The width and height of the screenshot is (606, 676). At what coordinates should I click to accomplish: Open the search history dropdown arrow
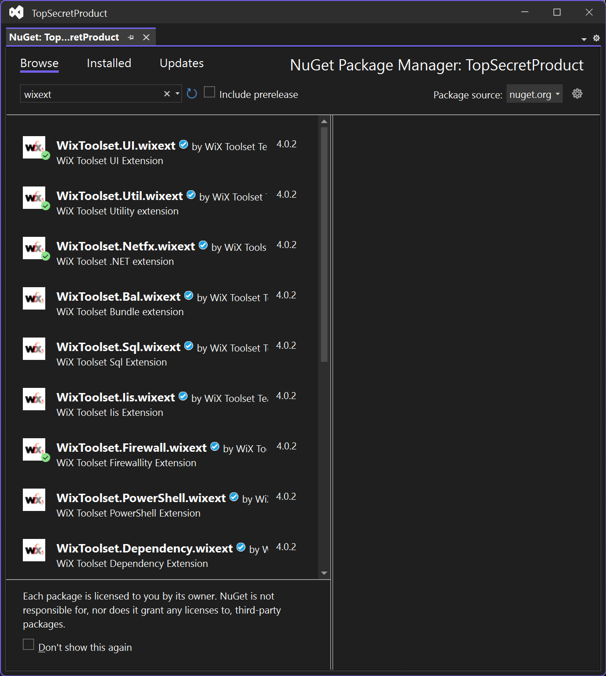click(x=177, y=94)
